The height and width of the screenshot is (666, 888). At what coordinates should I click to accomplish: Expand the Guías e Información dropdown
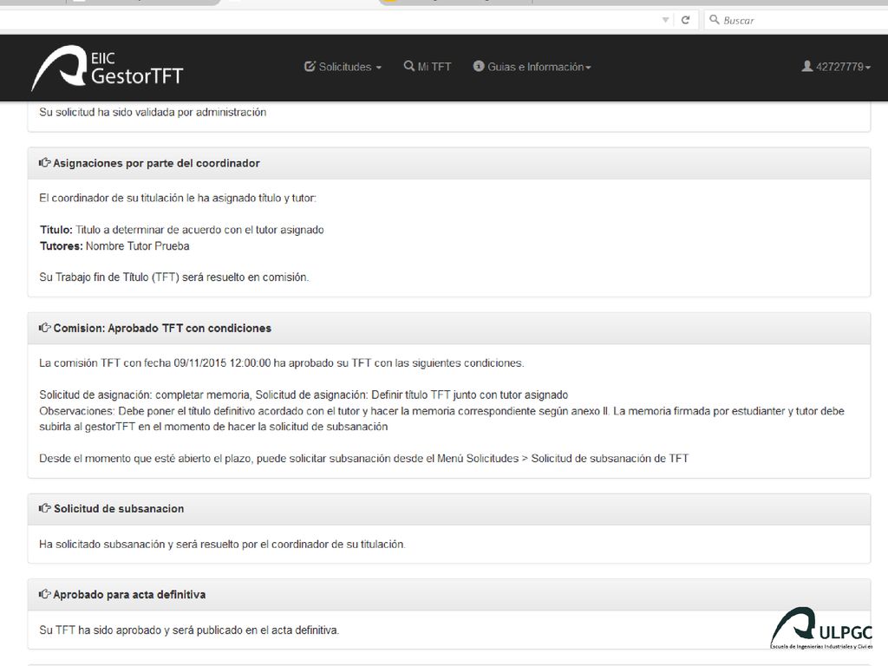click(532, 67)
